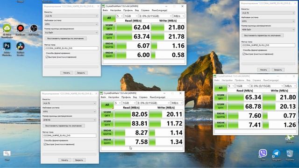This screenshot has width=299, height=168.
Task: Toggle quick format in the 2048 КБ format dialog
Action: 45,144
